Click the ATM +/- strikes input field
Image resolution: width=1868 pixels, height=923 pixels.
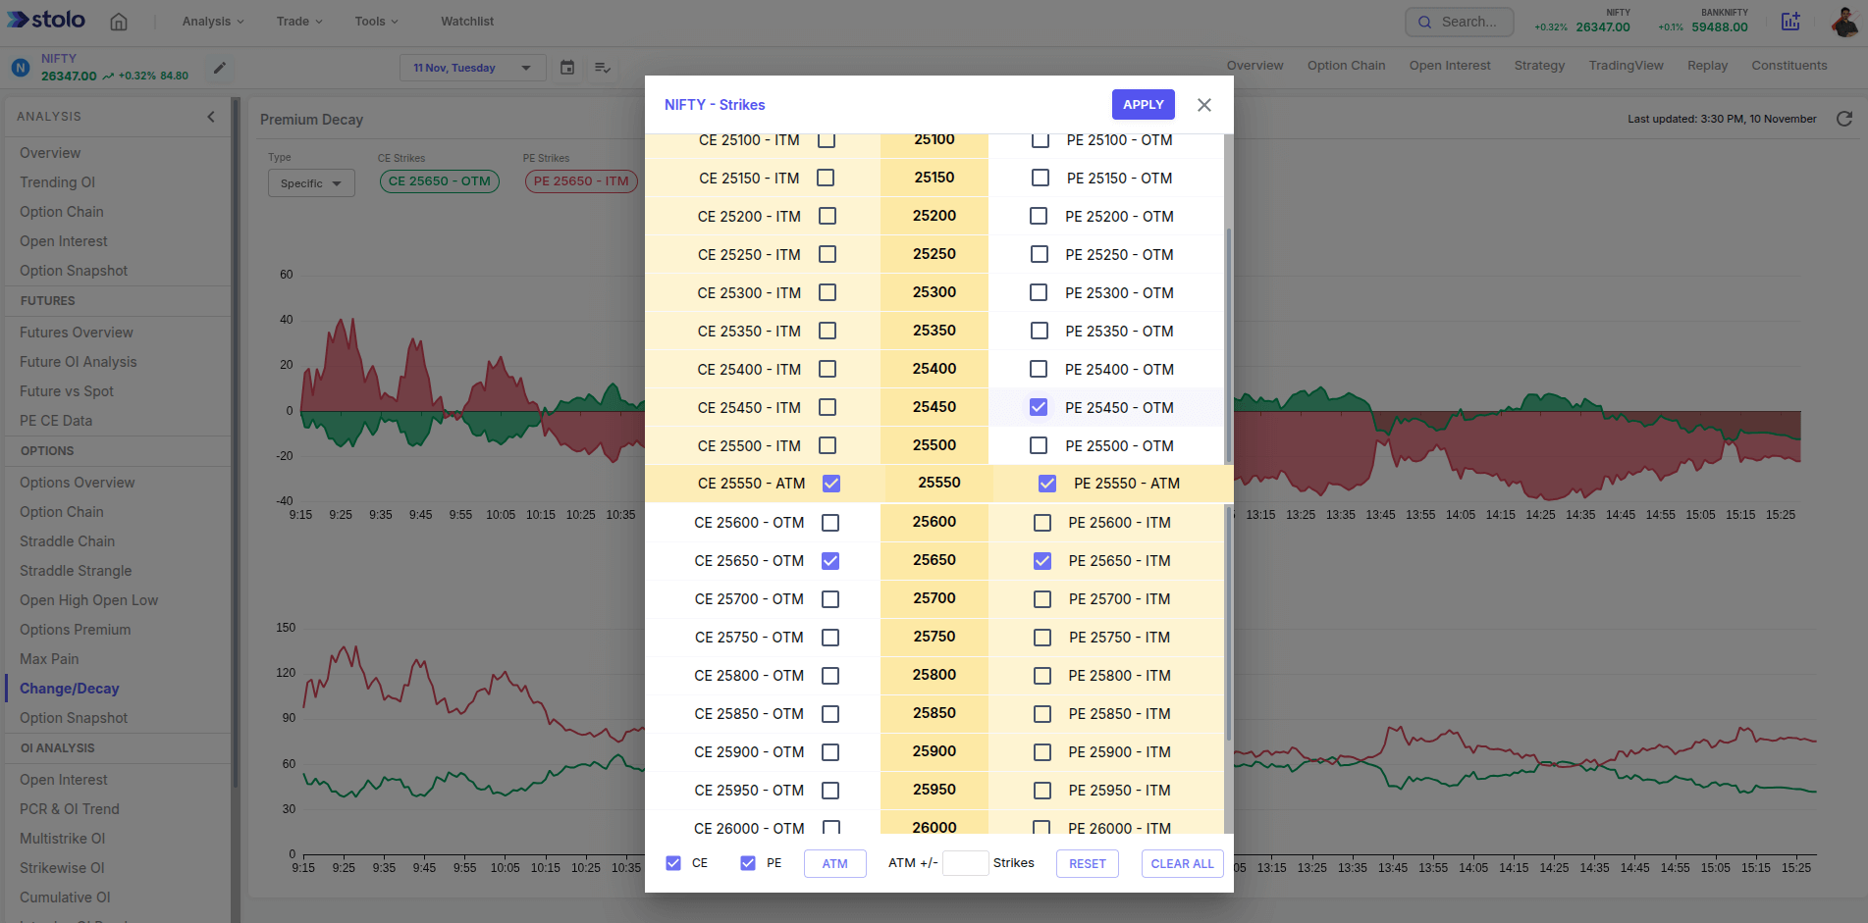click(965, 863)
